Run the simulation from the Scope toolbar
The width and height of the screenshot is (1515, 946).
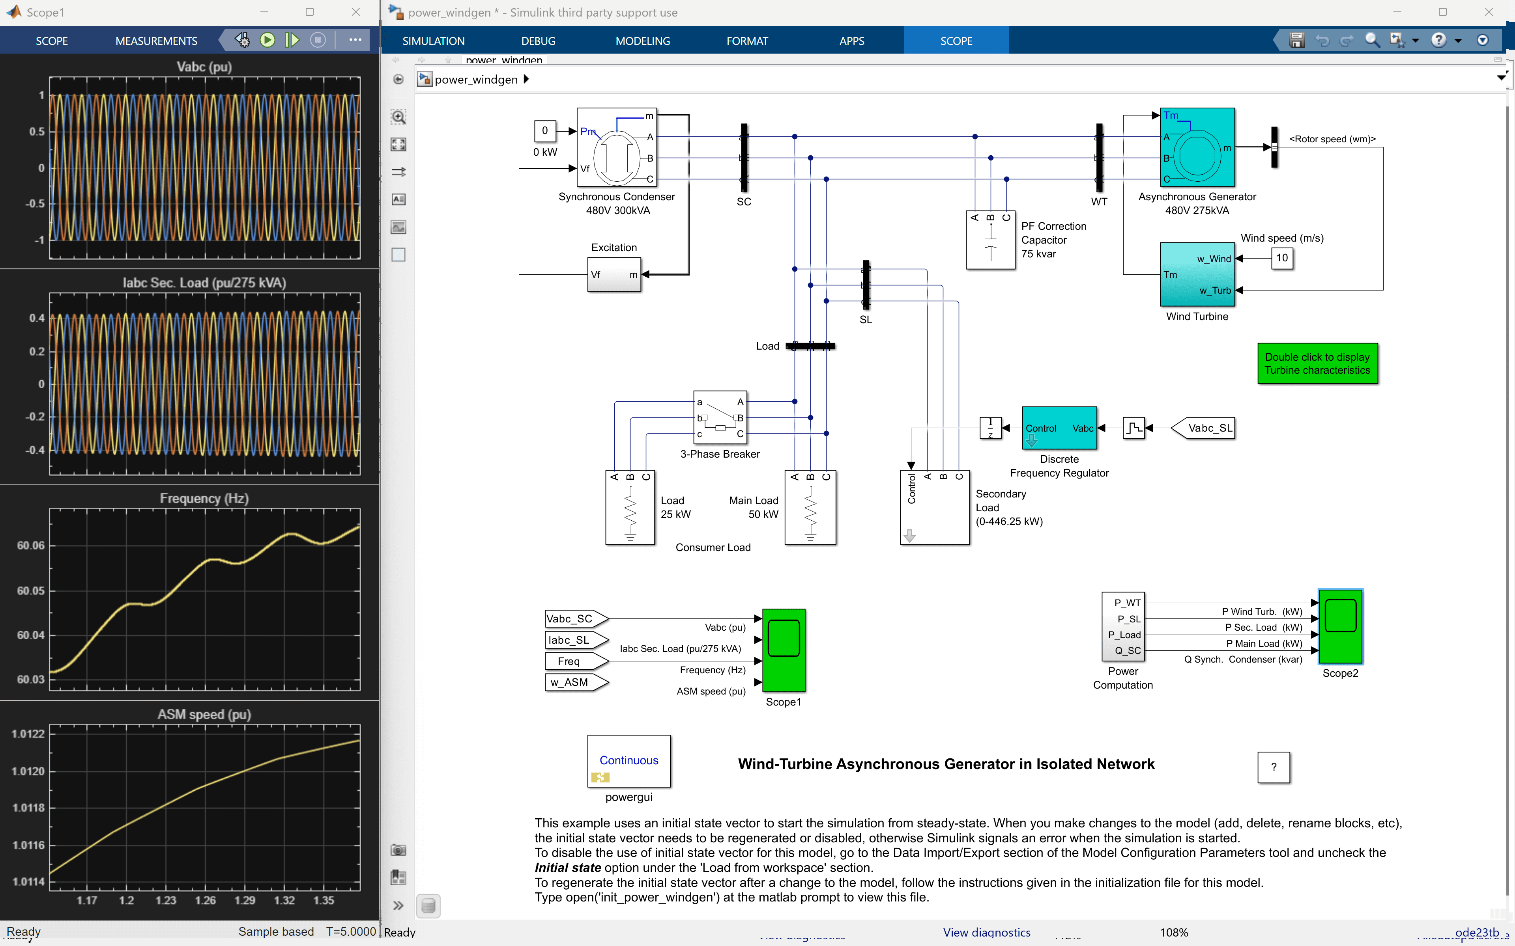pos(268,39)
